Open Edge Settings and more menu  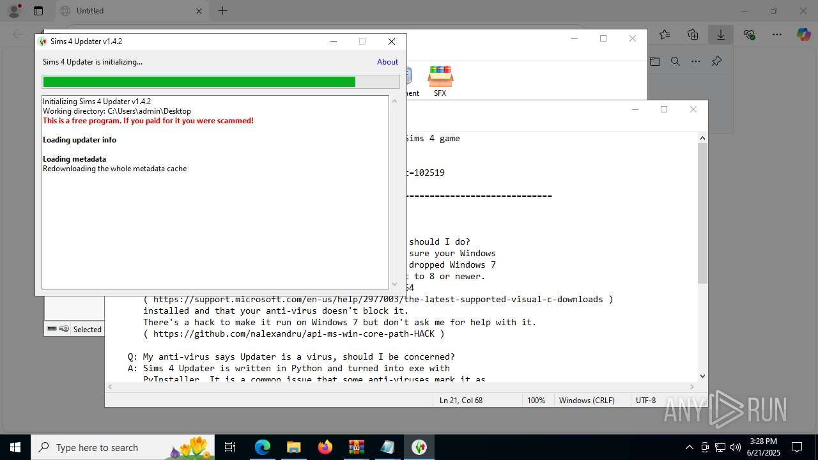pos(776,34)
